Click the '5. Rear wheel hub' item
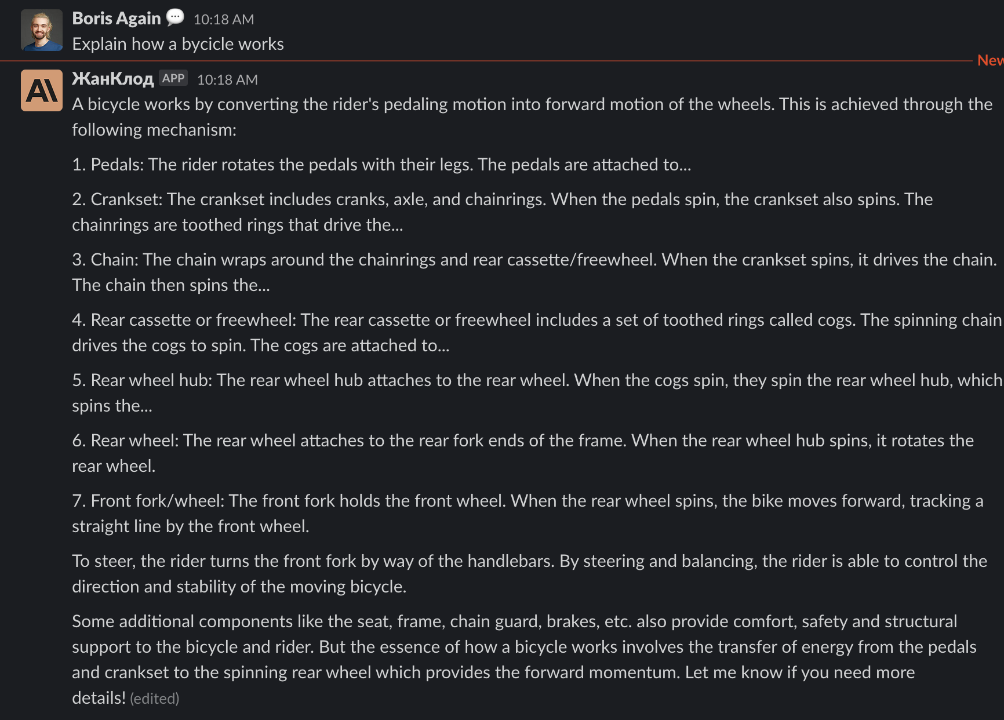Screen dimensions: 1004x720 [x=537, y=393]
